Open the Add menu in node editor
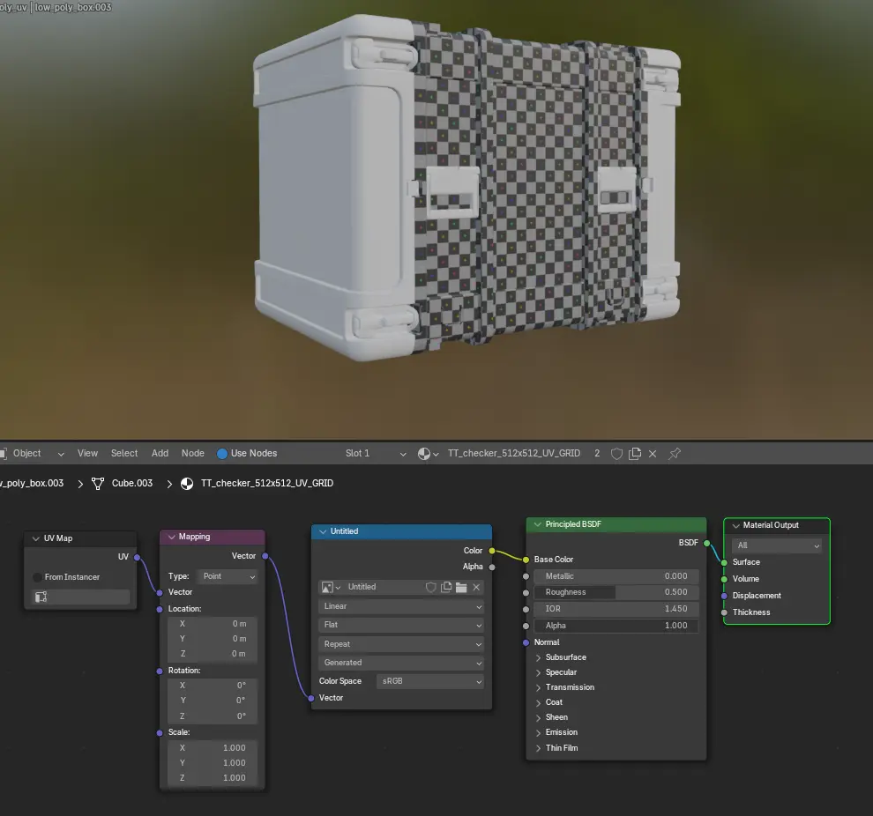873x816 pixels. pyautogui.click(x=160, y=454)
